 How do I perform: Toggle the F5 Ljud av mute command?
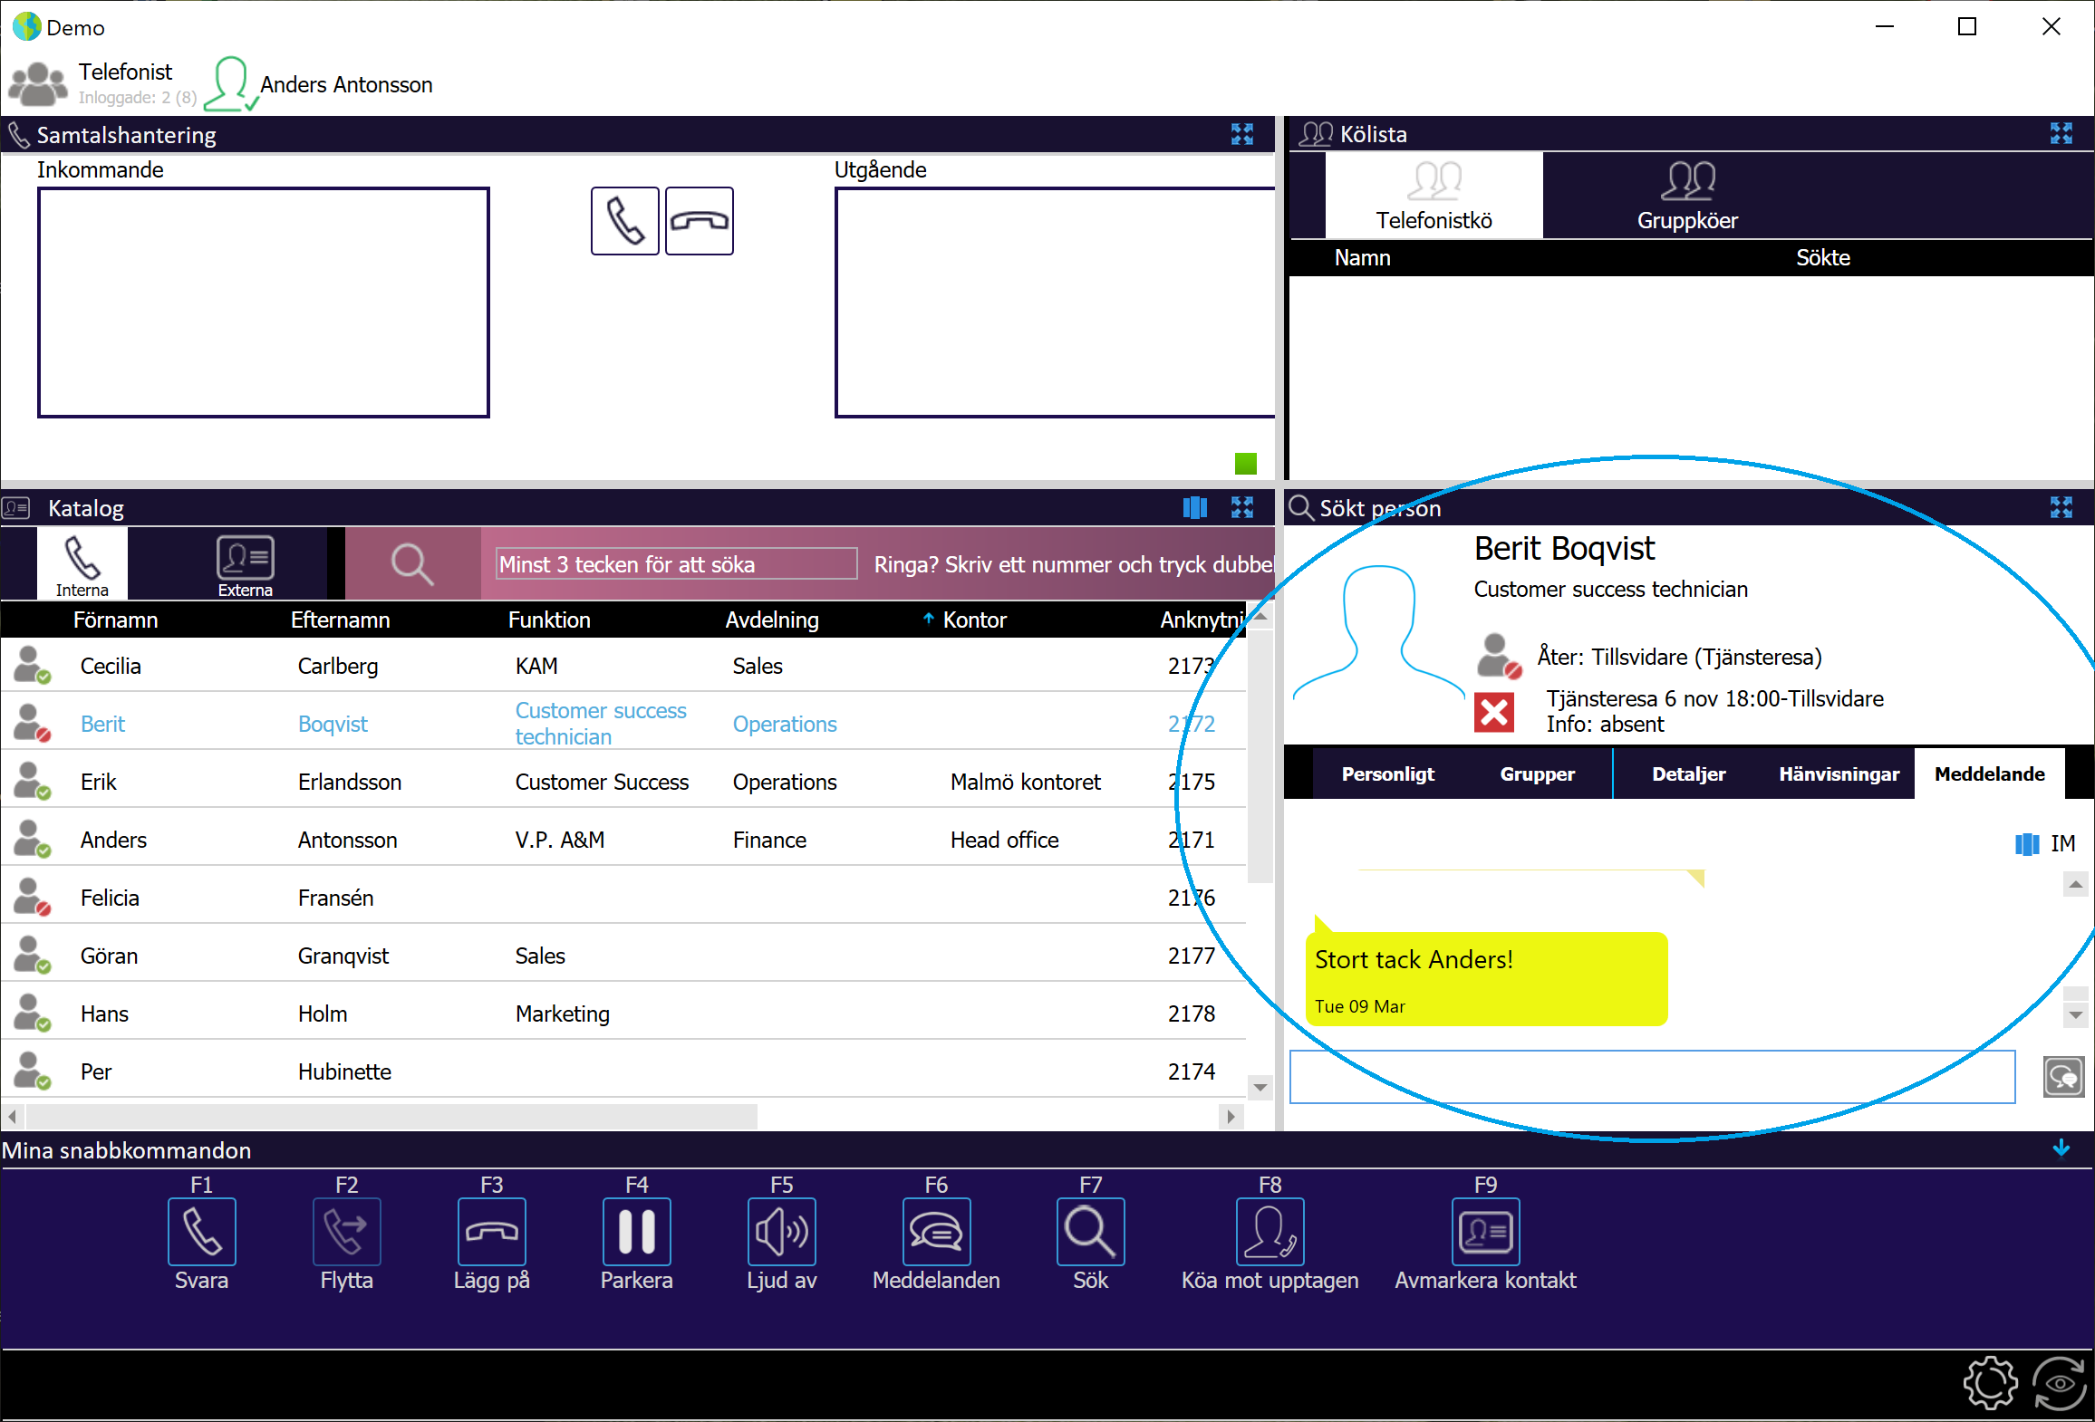[781, 1232]
